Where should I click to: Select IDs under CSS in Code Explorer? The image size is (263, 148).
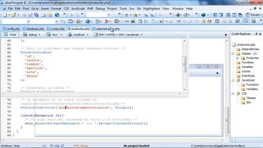[x=248, y=102]
